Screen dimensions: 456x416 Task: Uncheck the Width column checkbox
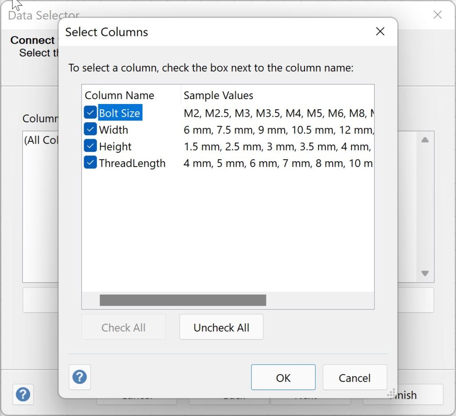(x=90, y=129)
